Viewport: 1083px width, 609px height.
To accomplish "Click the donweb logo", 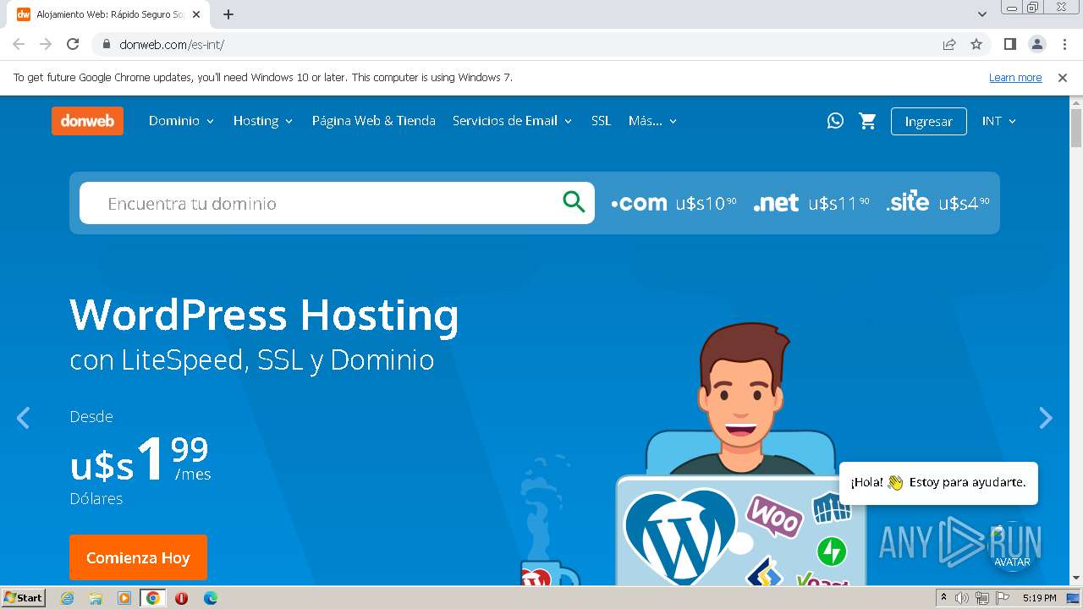I will tap(87, 121).
